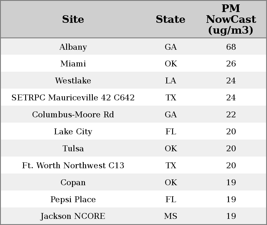Select the Lake City site cell
This screenshot has height=225, width=267.
tap(73, 132)
